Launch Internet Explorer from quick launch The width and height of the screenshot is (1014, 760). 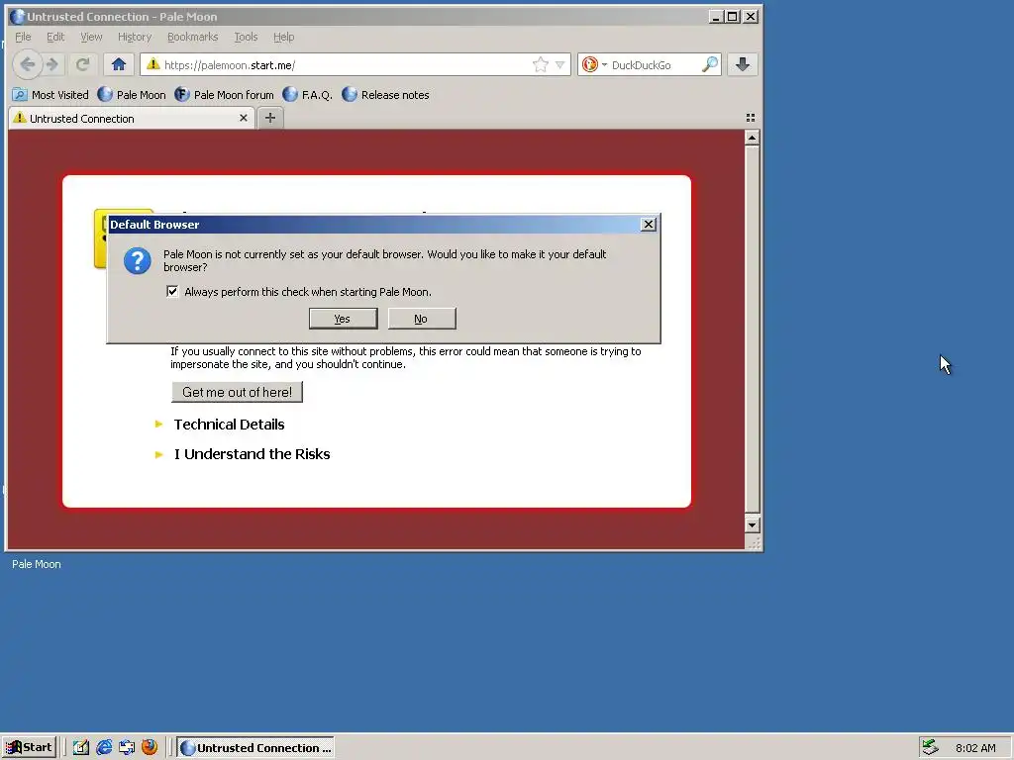104,748
